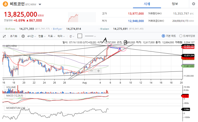The height and width of the screenshot is (122, 198).
Task: Click the 비트코인 coin name heading
Action: 17,4
